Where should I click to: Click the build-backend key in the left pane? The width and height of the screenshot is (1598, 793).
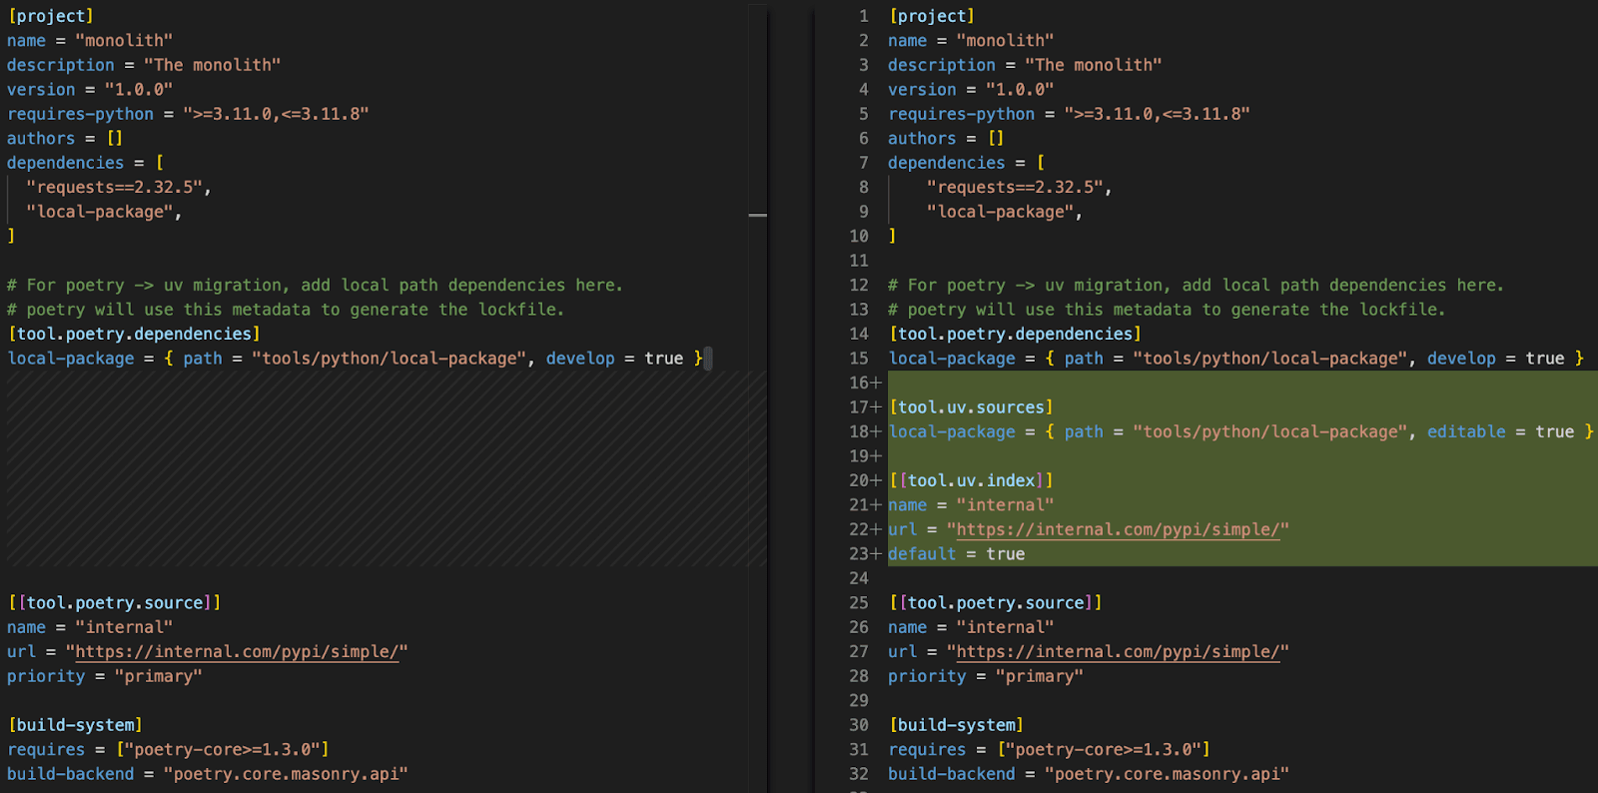click(x=70, y=774)
